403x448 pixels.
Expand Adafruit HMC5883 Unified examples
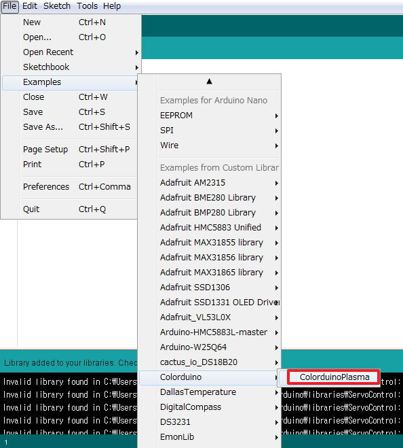click(210, 228)
